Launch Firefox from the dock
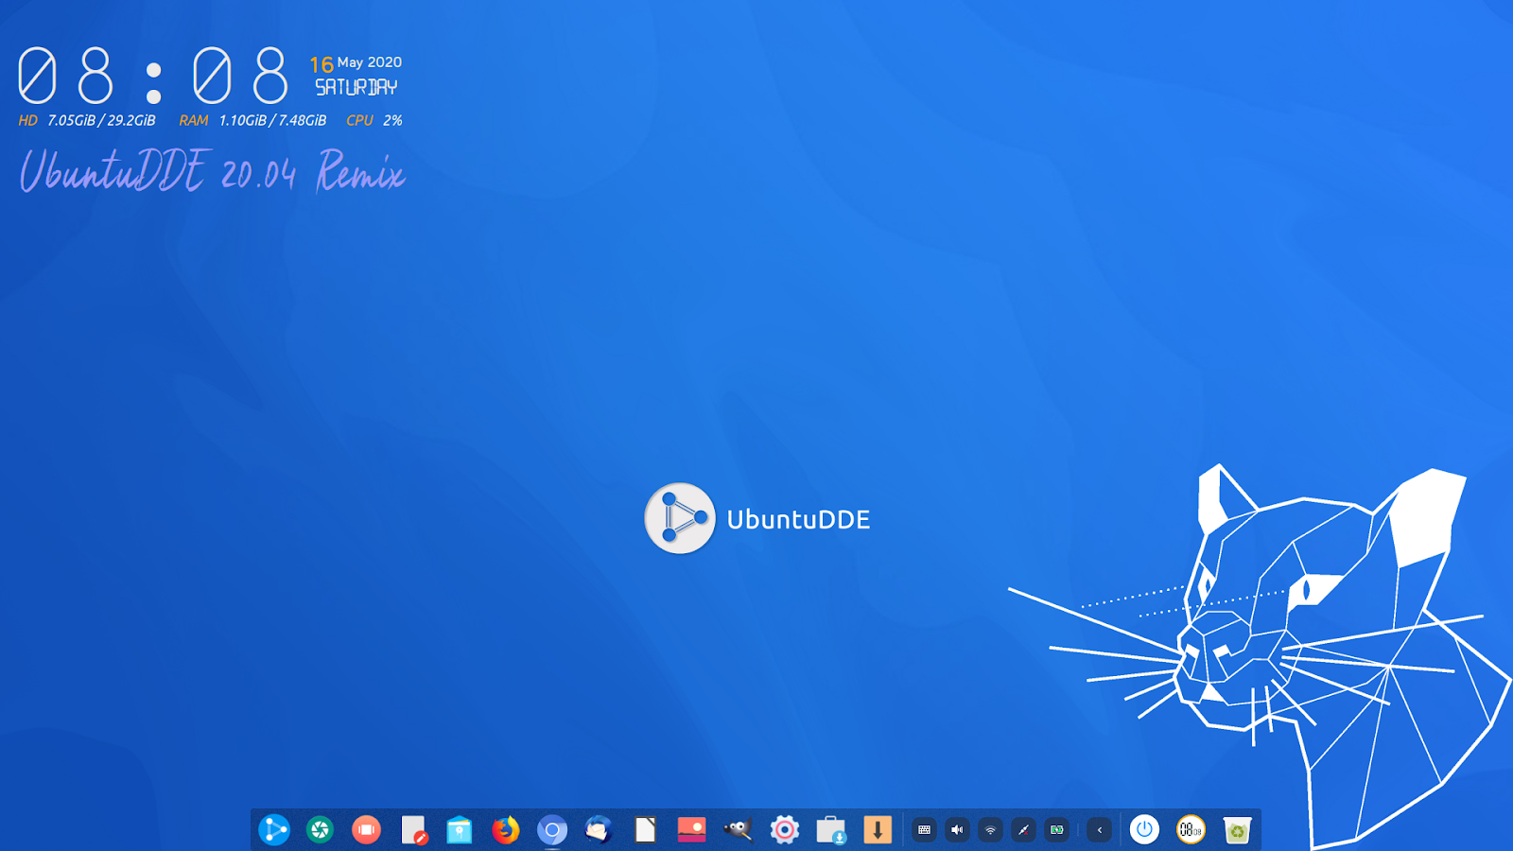 point(506,830)
